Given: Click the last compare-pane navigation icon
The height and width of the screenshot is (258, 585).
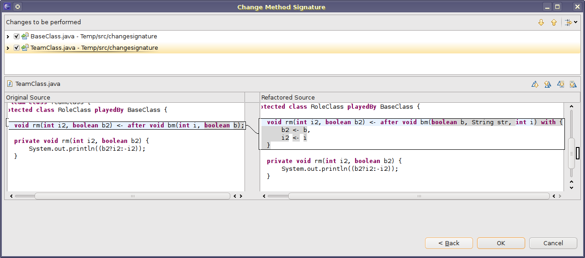Looking at the screenshot, I should pos(573,84).
